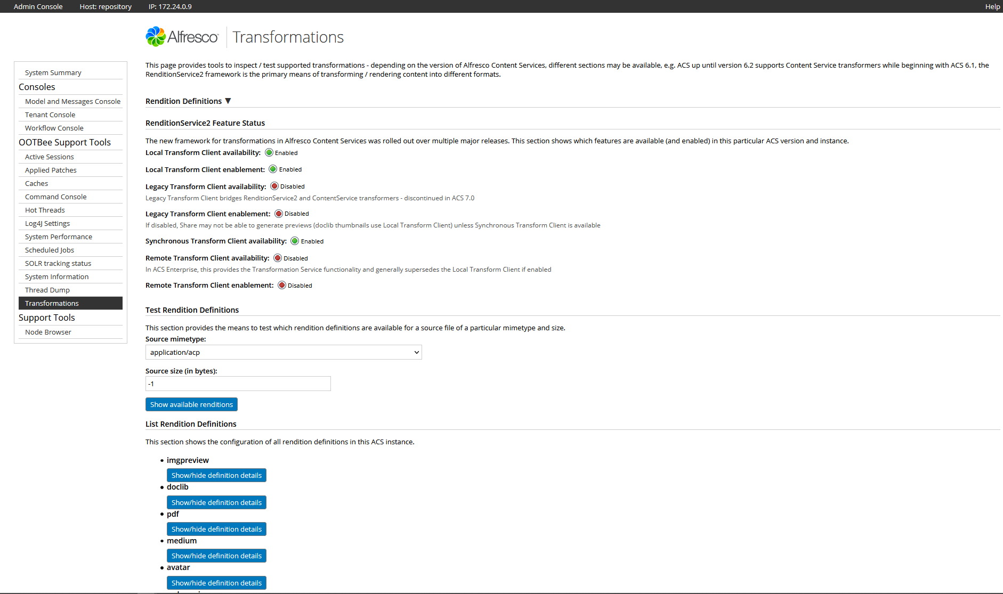Click green status icon for Local Transform Client enablement
The image size is (1003, 594).
[273, 169]
